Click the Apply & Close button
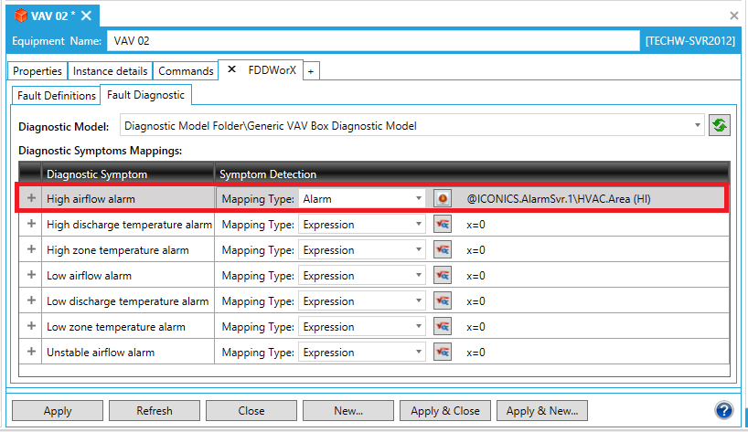Viewport: 748px width, 432px height. (x=445, y=411)
